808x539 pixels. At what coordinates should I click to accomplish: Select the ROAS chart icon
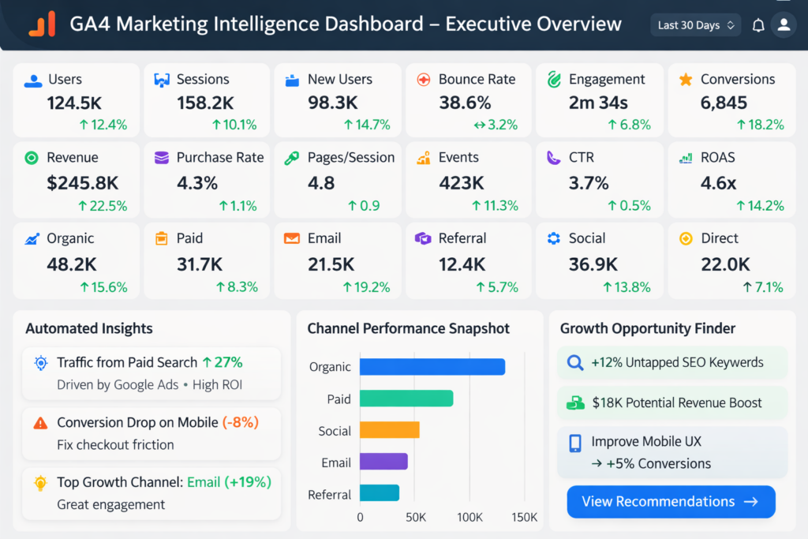[x=685, y=158]
